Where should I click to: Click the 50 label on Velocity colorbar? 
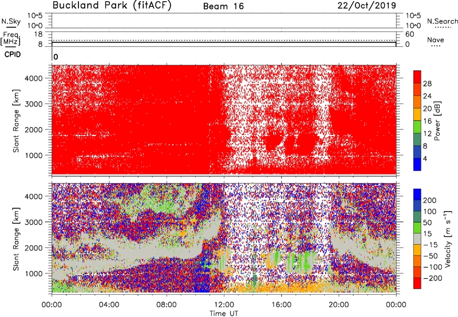427,223
